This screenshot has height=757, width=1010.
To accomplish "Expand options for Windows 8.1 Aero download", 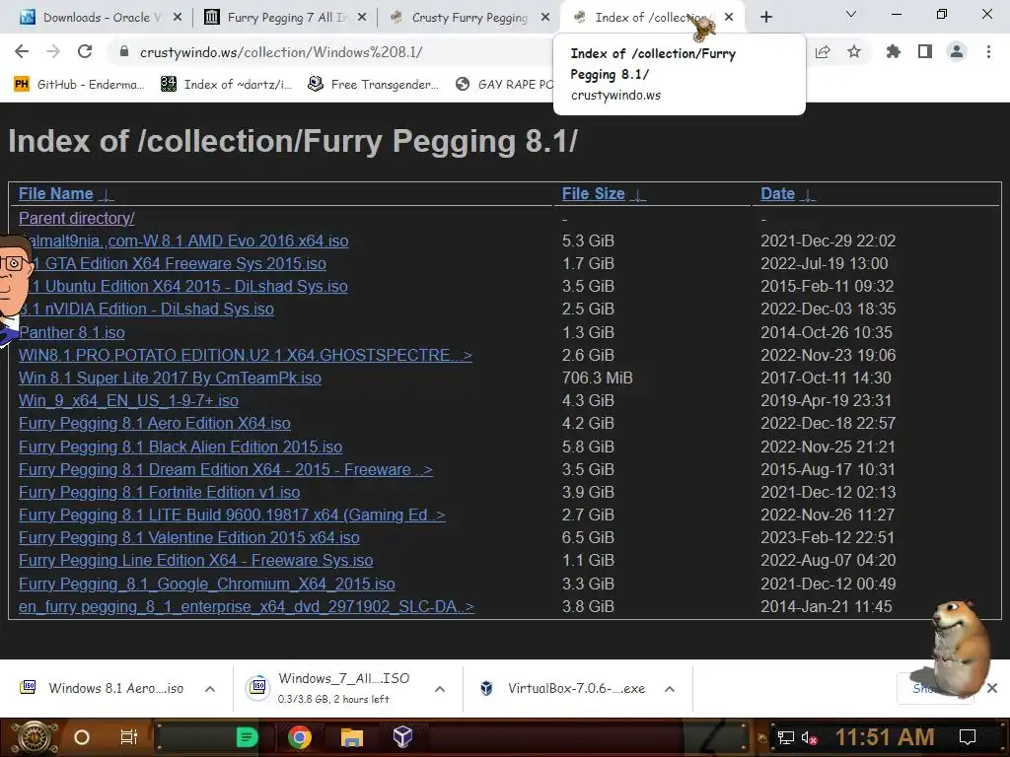I will (210, 689).
